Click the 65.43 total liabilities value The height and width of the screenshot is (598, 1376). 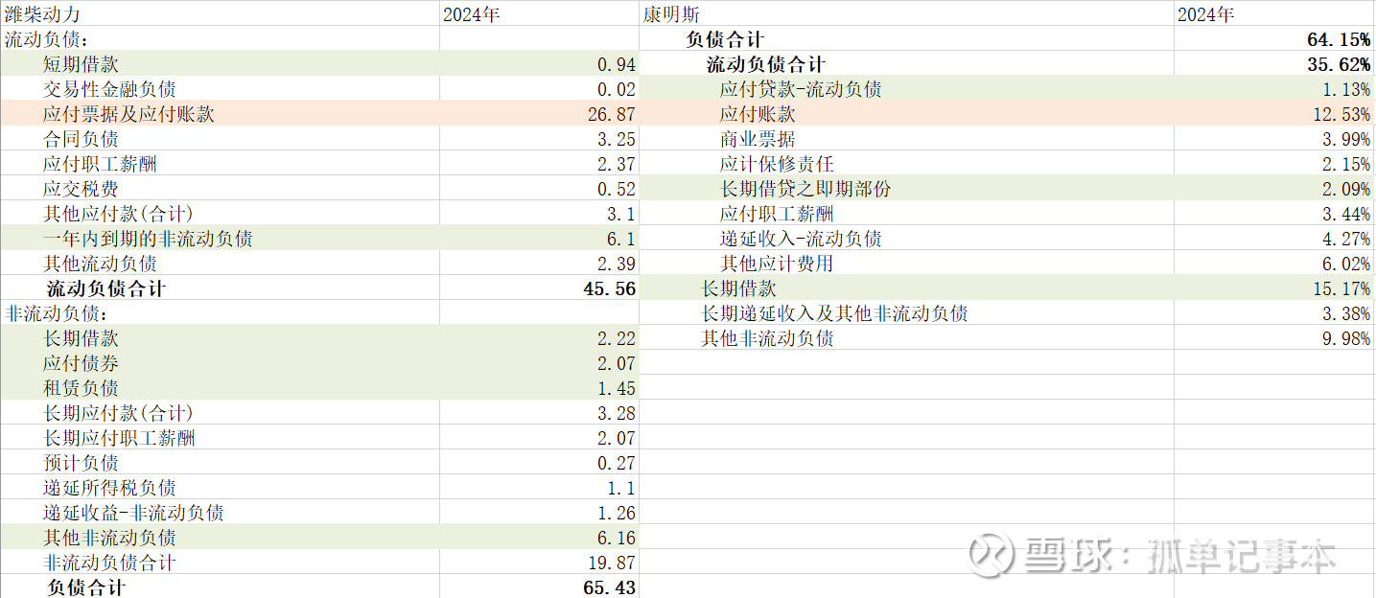pos(610,587)
